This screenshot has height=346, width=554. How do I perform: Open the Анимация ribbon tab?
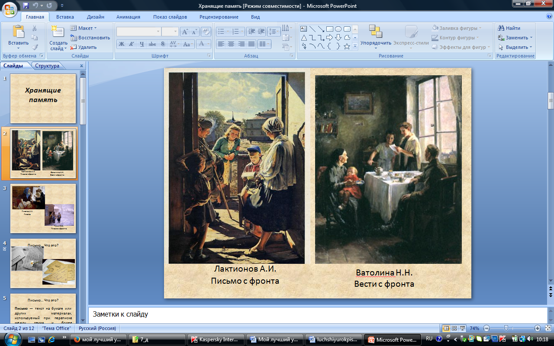pyautogui.click(x=128, y=17)
